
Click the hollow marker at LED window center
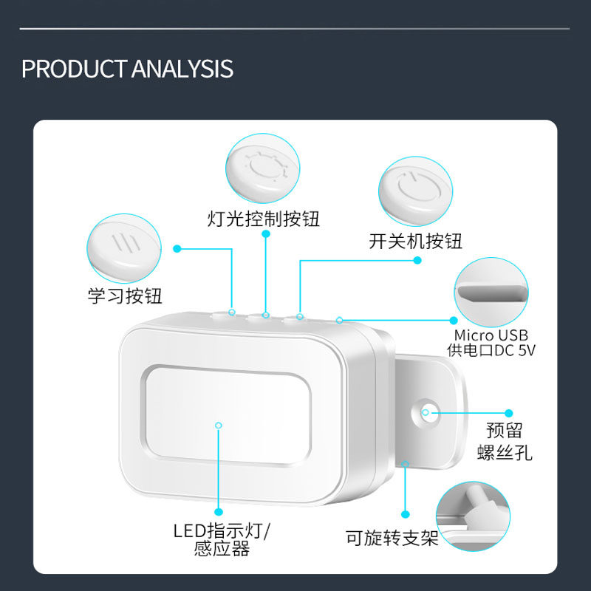coord(218,426)
